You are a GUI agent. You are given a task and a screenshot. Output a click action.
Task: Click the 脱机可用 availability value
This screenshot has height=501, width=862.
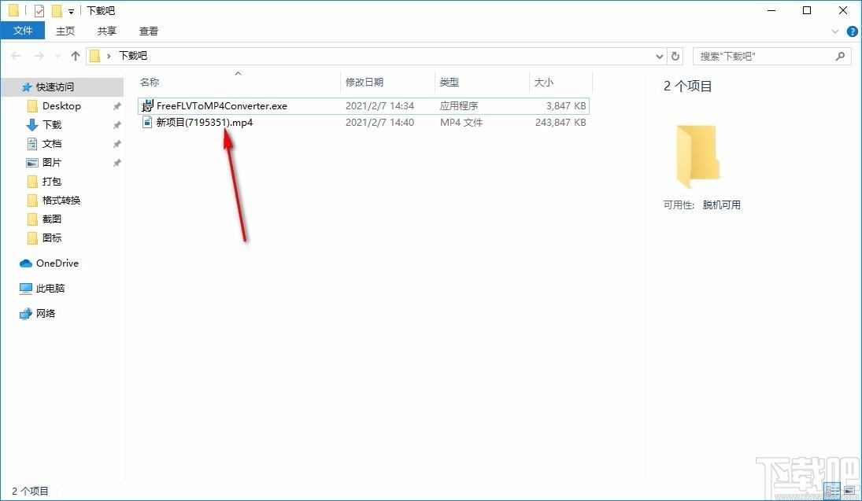click(721, 205)
